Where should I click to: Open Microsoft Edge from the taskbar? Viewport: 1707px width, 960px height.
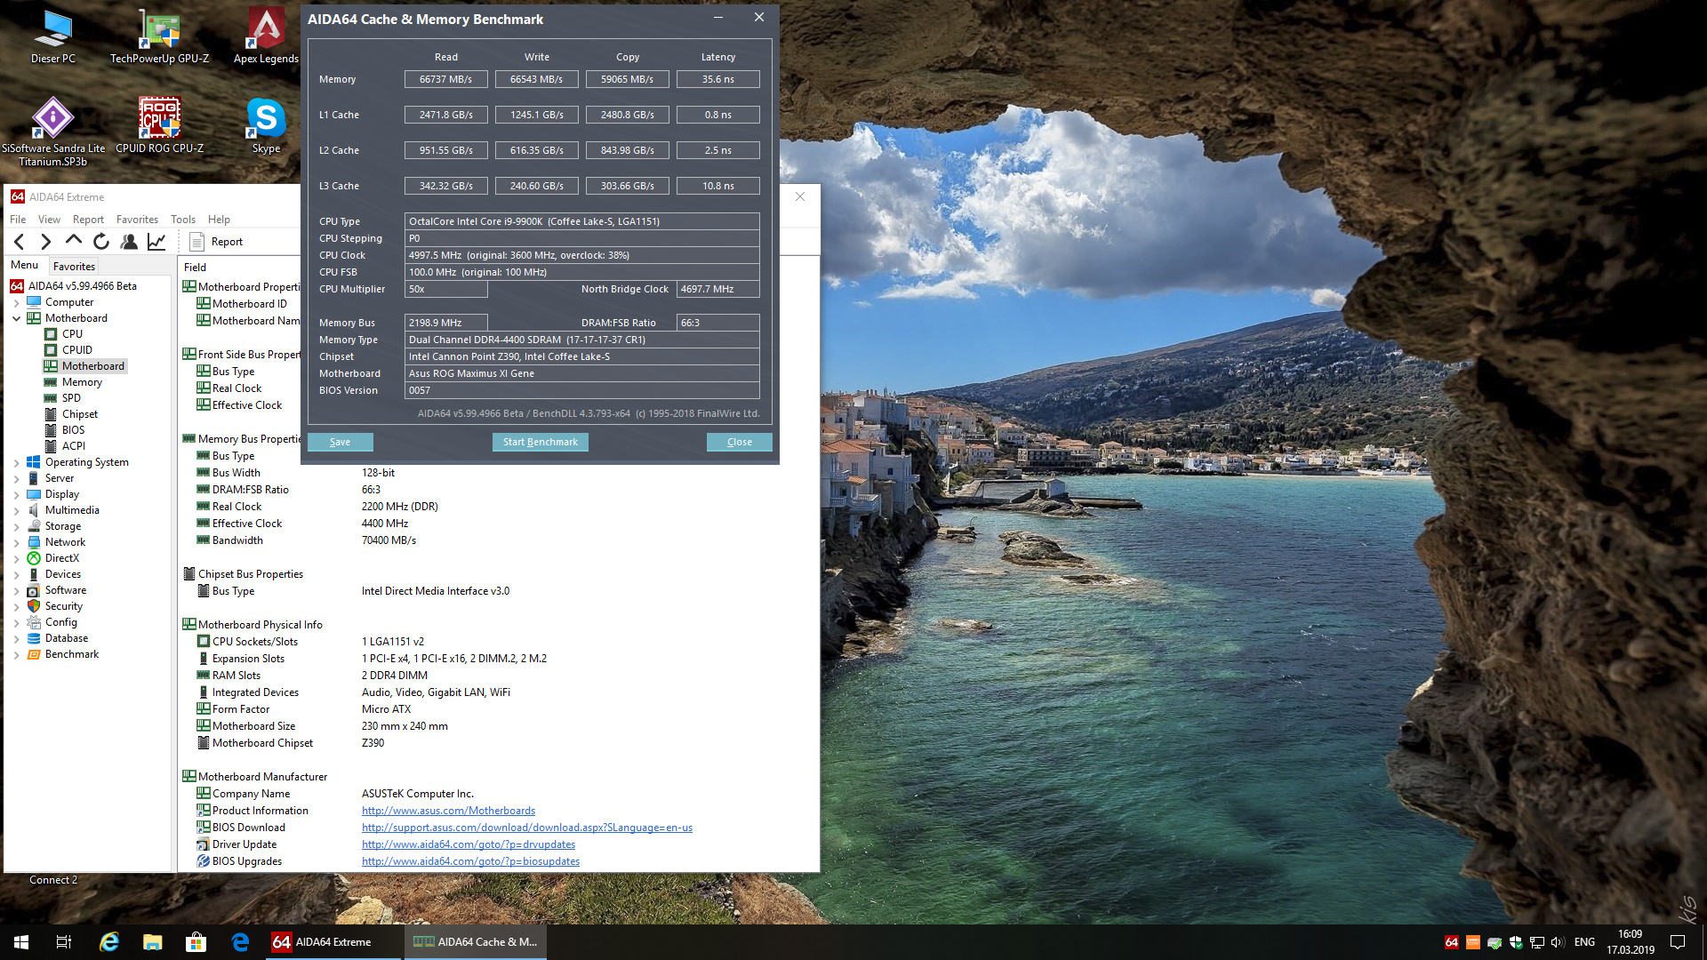coord(240,942)
